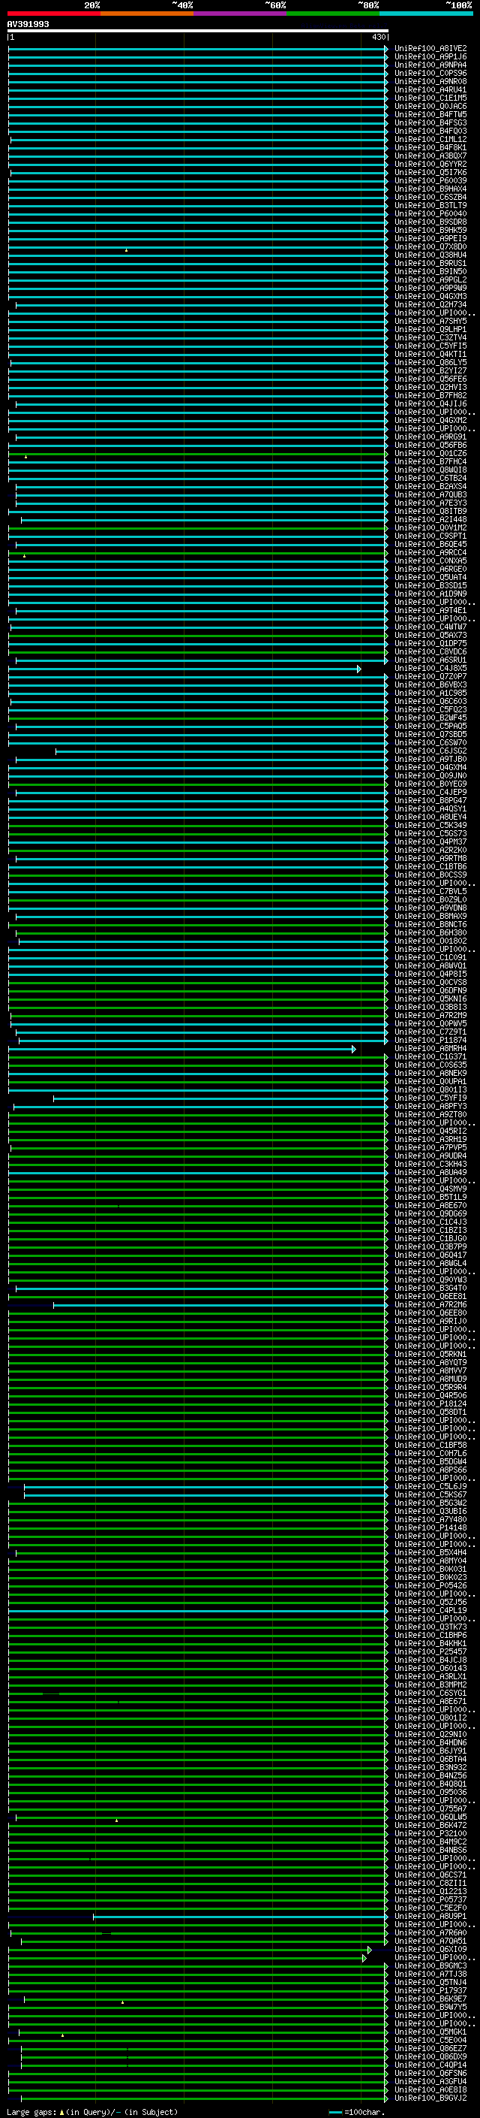Open the UniRef100_C1G371 entry

pos(430,1056)
